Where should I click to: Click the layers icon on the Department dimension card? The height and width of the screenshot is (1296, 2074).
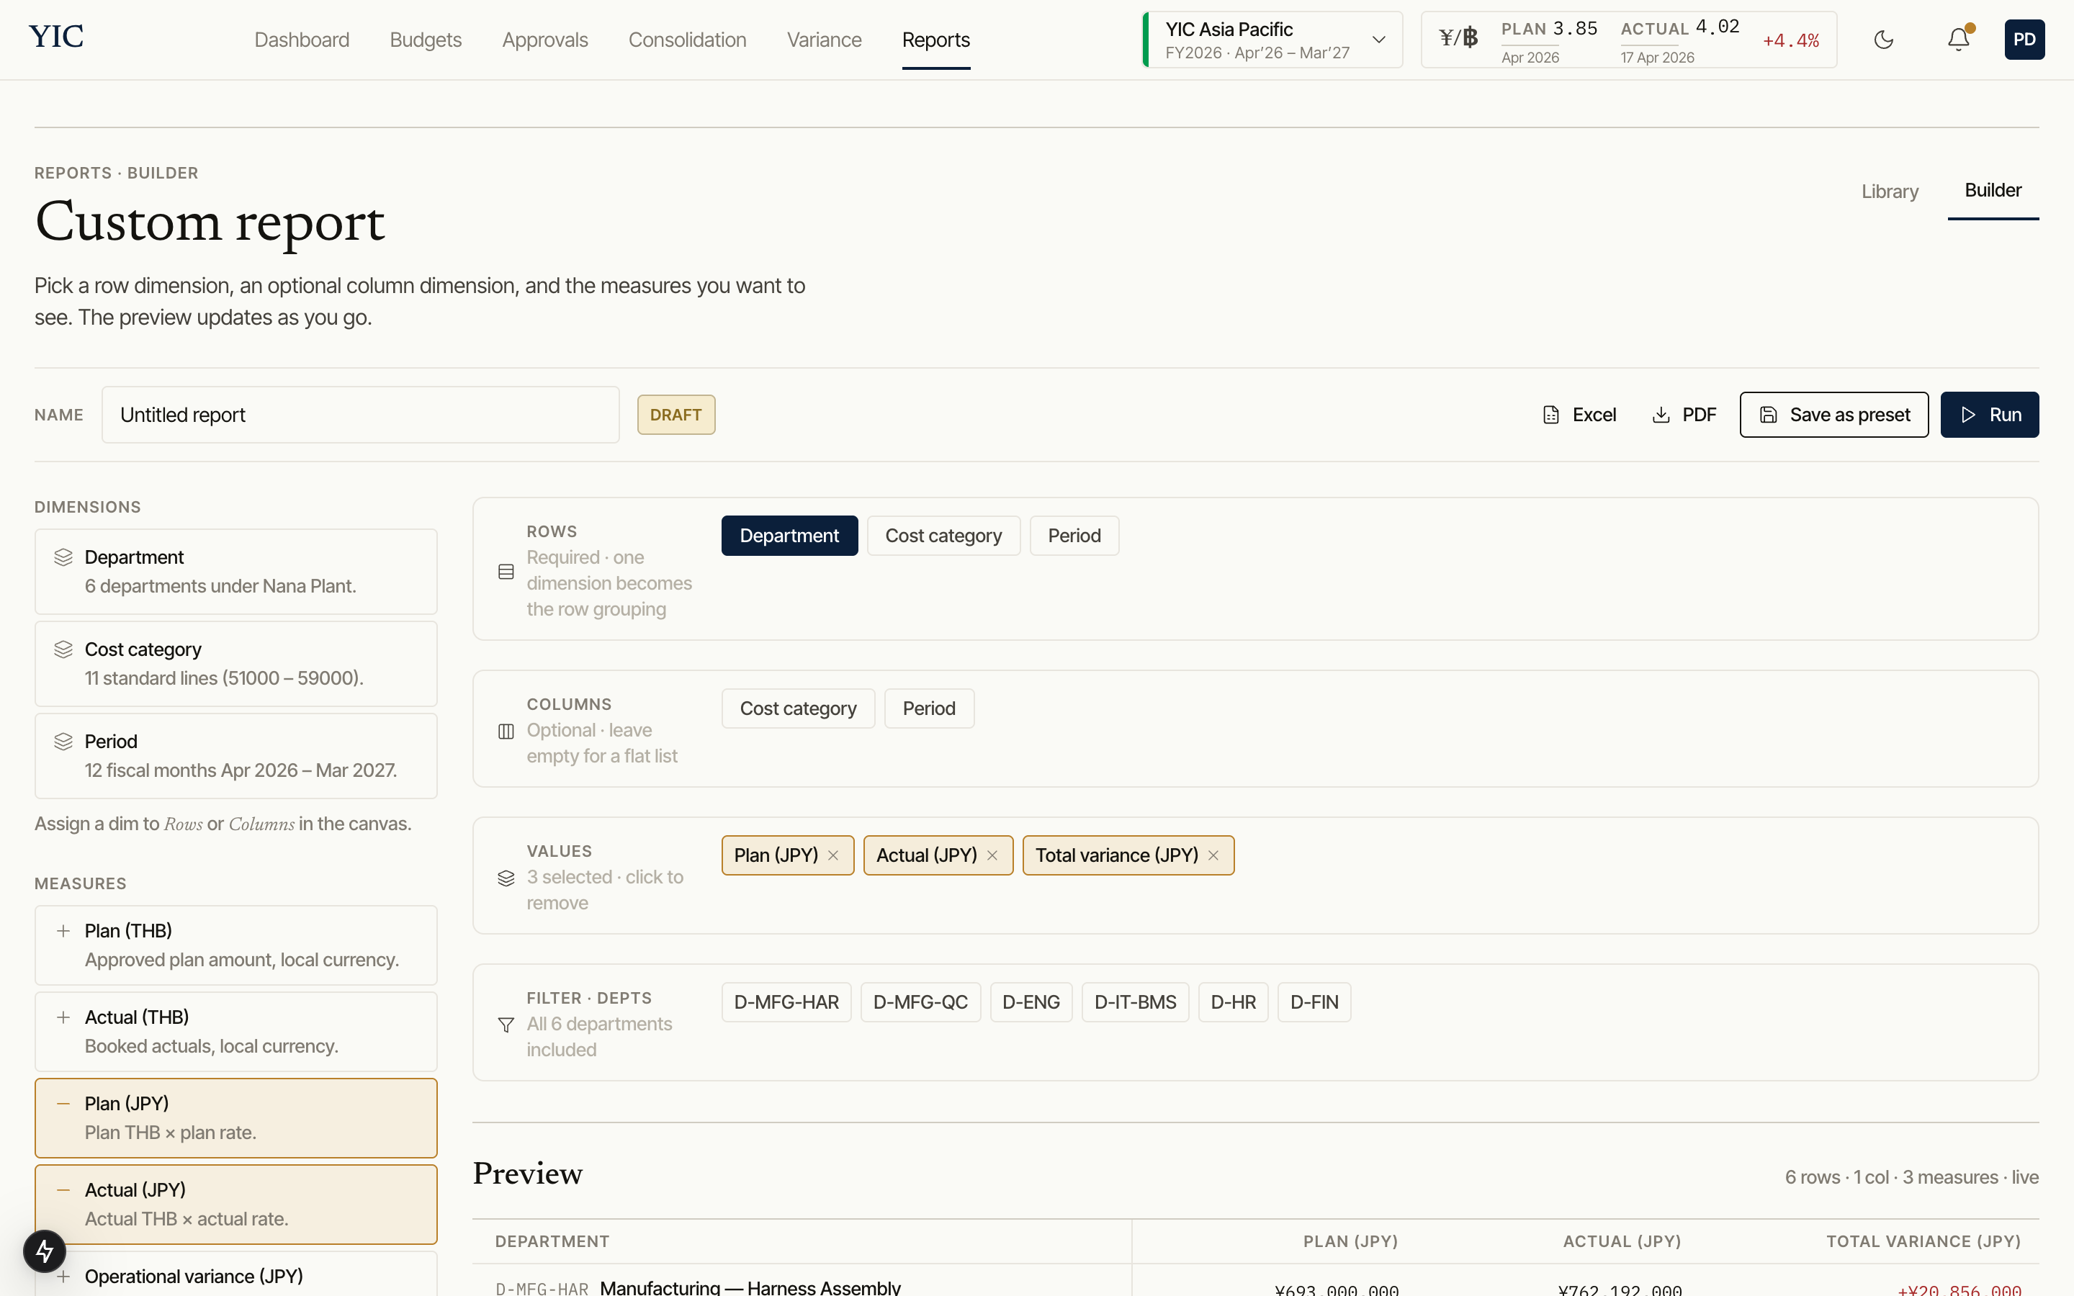tap(63, 557)
